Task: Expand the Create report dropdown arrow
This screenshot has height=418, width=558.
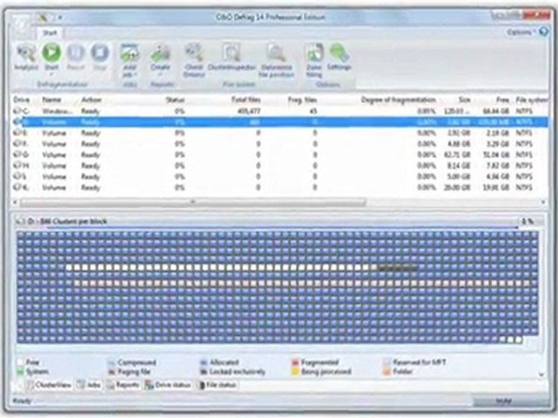Action: pyautogui.click(x=160, y=74)
